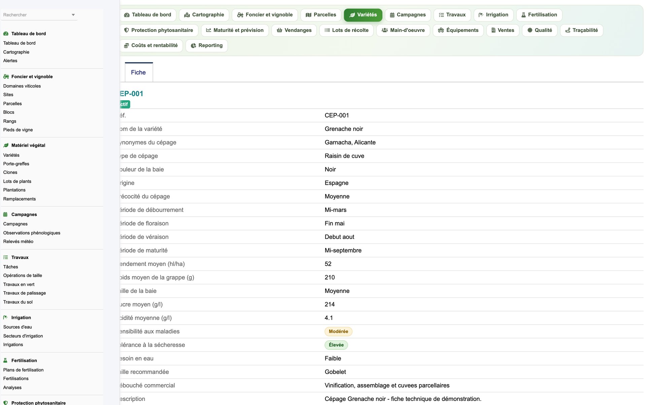Click the flask icon on Fertilisation button

click(x=523, y=15)
